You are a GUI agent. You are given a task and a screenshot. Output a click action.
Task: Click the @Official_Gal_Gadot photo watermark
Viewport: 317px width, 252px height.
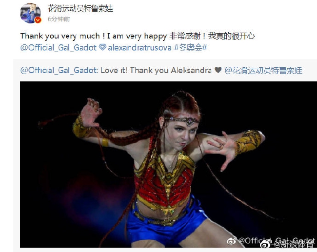[271, 240]
